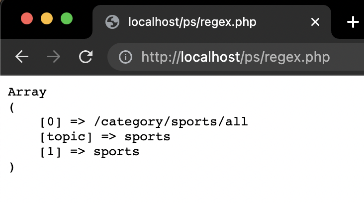Screen dimensions: 364x203
Task: Click the URL text in address bar
Action: pos(236,57)
